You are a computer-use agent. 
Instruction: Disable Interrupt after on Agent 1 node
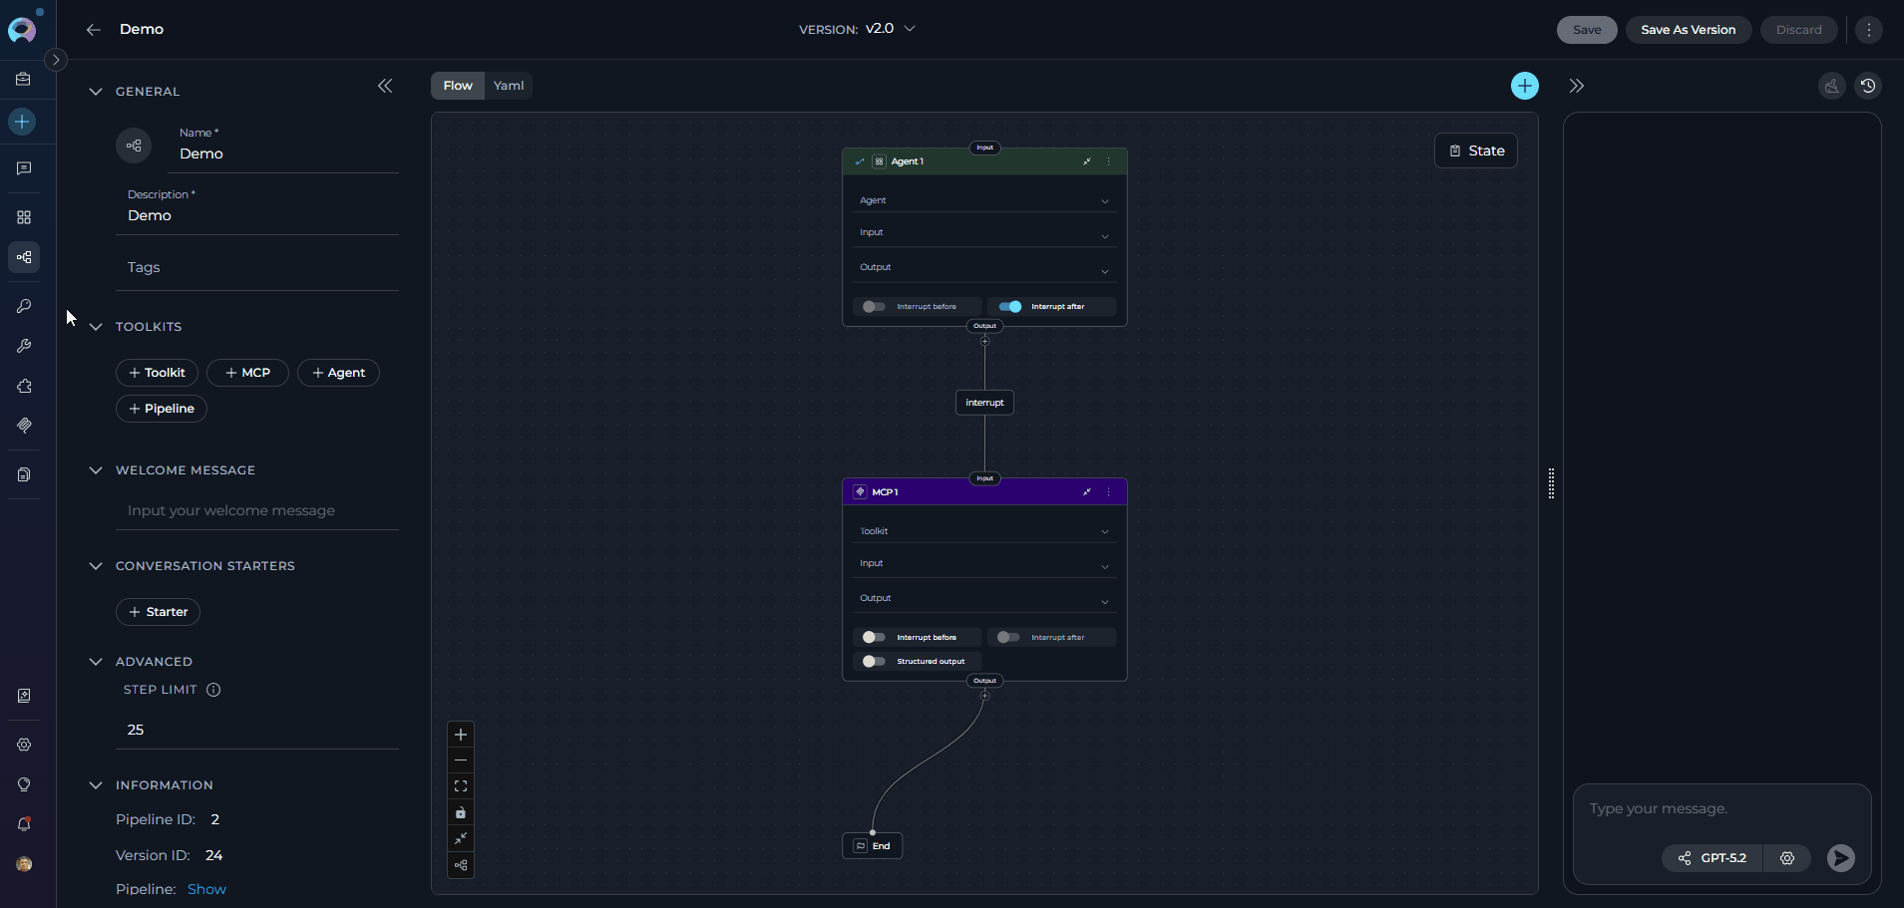[1008, 306]
